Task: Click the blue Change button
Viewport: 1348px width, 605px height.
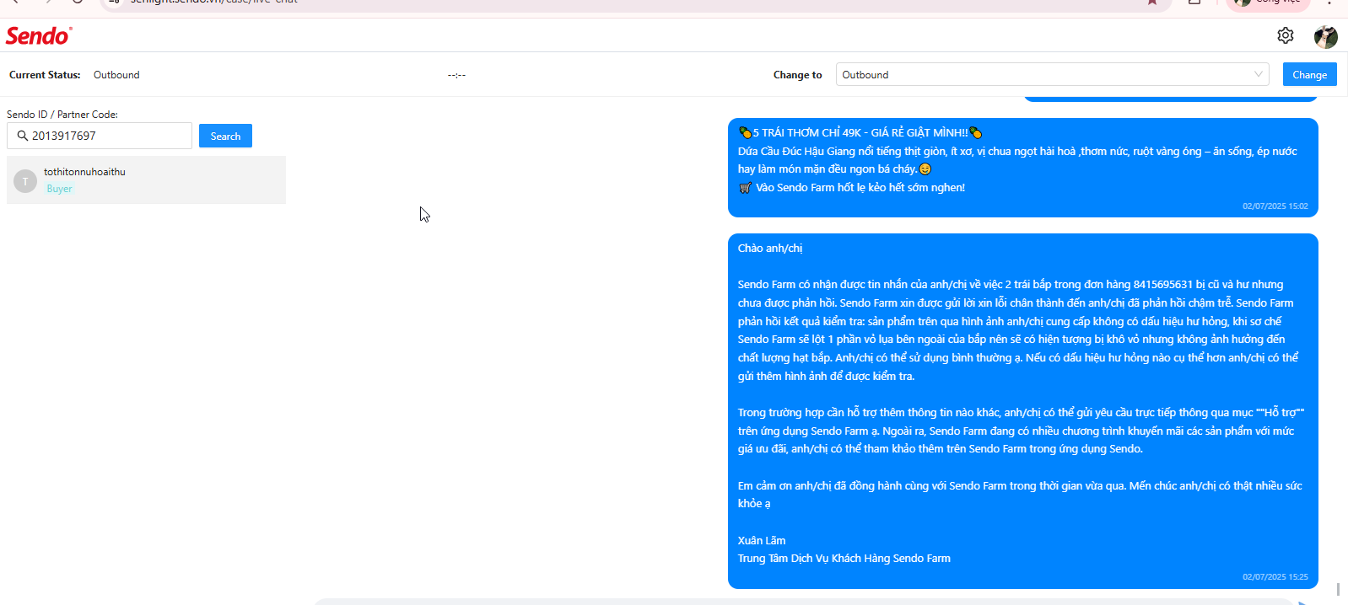Action: 1309,74
